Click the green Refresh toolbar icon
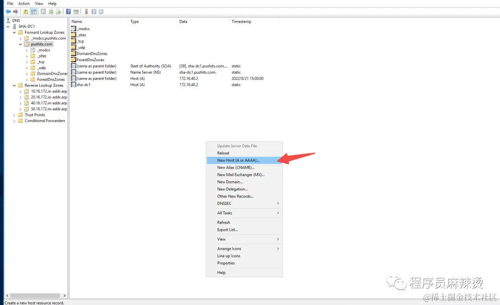Image resolution: width=500 pixels, height=305 pixels. [51, 12]
